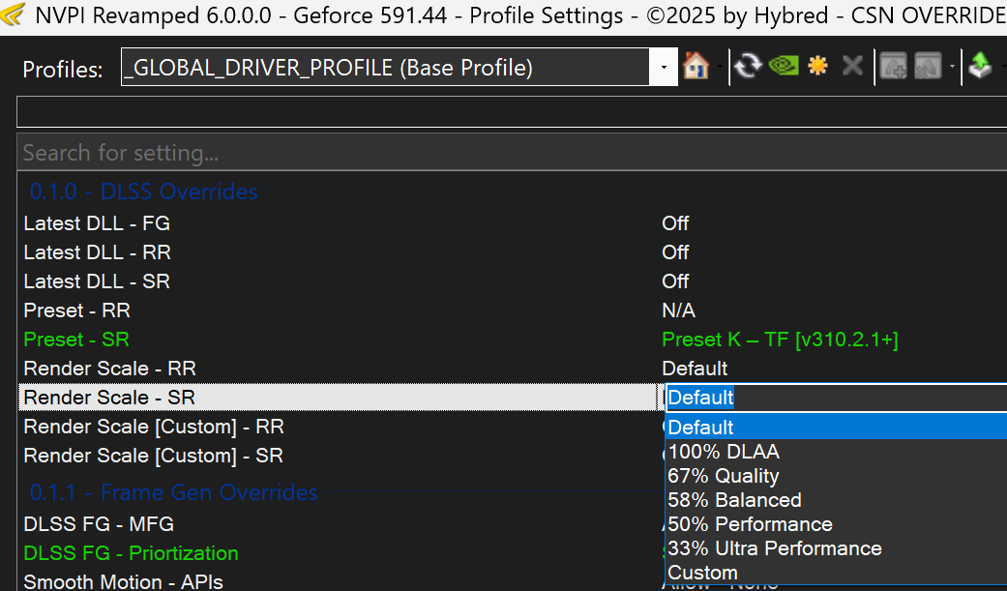Click the orange sun-shaped toolbar icon

818,66
